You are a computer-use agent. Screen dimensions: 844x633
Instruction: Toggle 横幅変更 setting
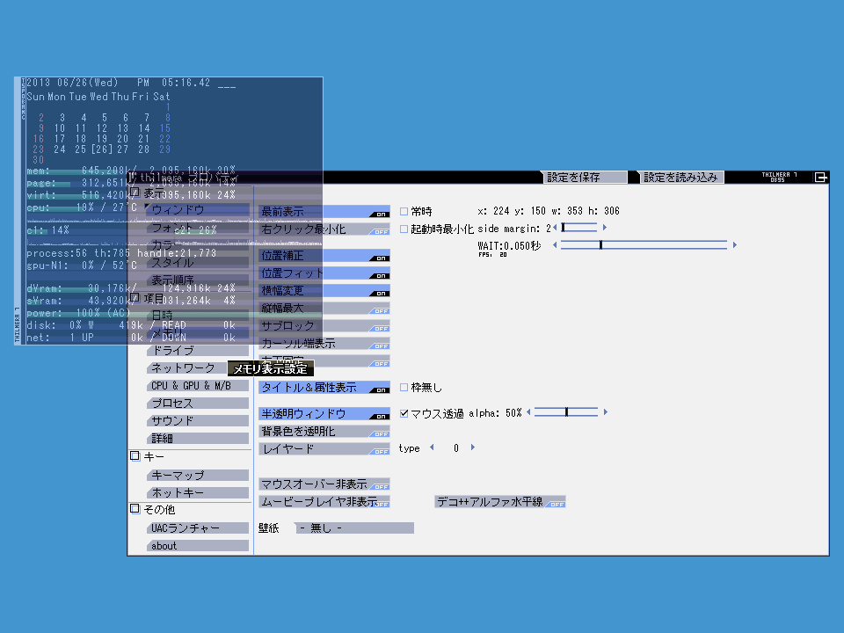tap(324, 291)
